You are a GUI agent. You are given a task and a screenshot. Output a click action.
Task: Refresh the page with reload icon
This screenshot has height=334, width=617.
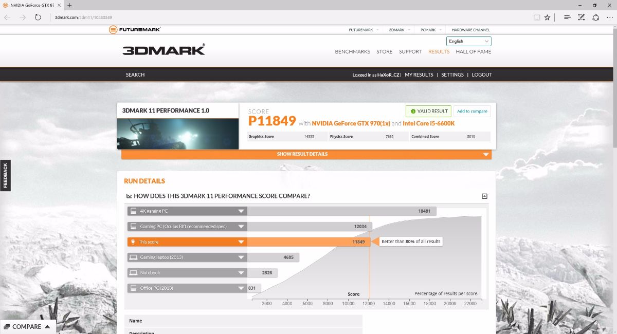pos(38,17)
